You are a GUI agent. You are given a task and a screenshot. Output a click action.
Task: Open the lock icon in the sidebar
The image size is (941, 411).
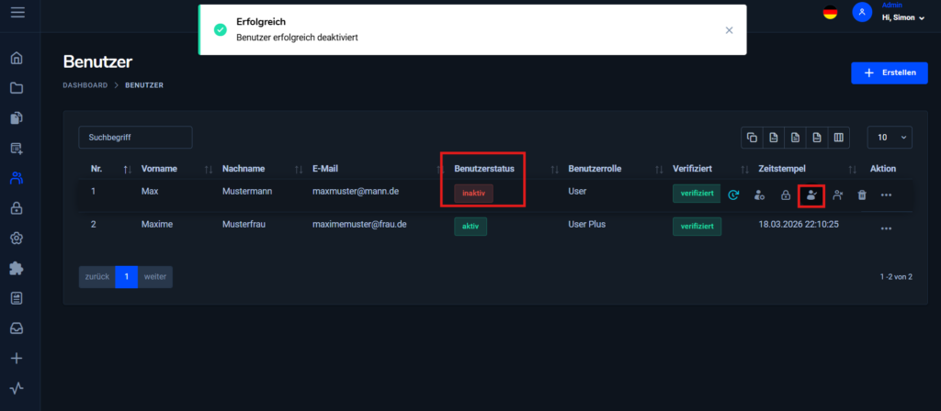(x=17, y=208)
